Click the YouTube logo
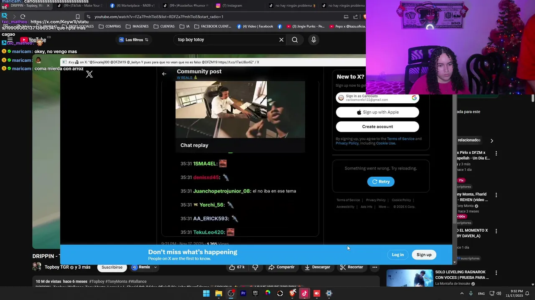This screenshot has height=300, width=535. click(33, 40)
